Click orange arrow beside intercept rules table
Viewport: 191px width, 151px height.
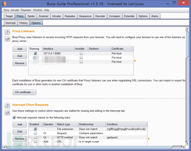tap(149, 139)
